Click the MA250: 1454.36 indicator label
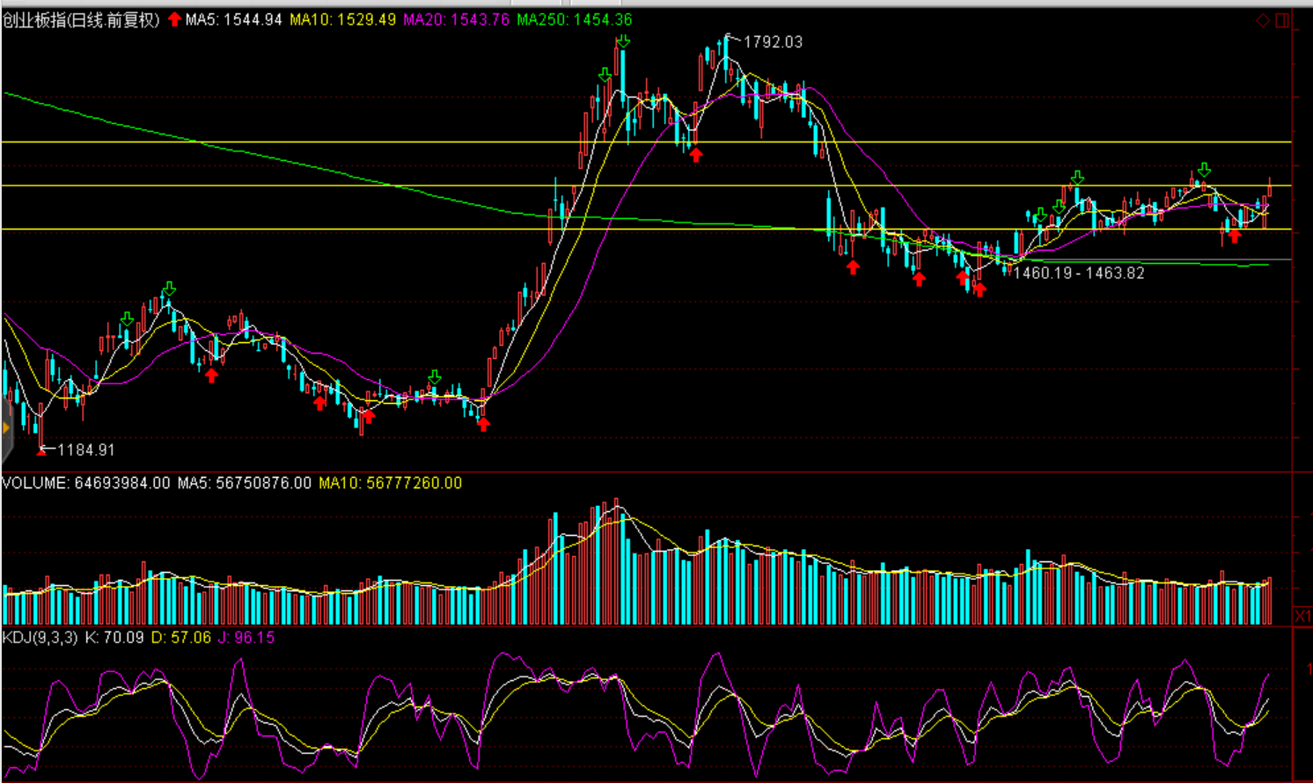 tap(574, 20)
